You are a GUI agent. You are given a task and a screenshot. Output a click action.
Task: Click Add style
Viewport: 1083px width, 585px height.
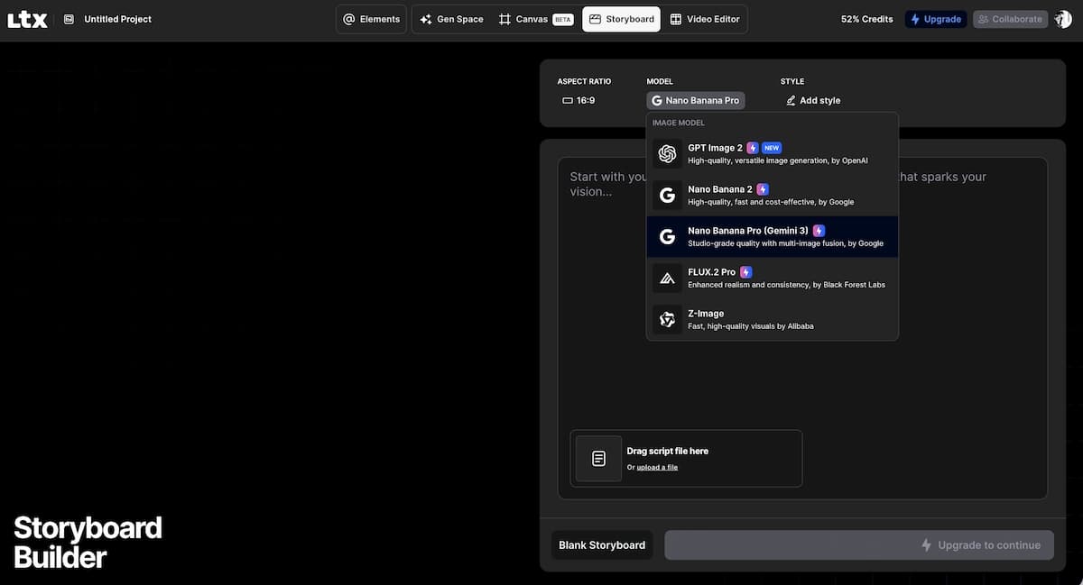pyautogui.click(x=813, y=100)
